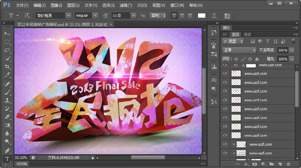The image size is (301, 168).
Task: Select the Rectangular Marquee tool
Action: (7, 42)
